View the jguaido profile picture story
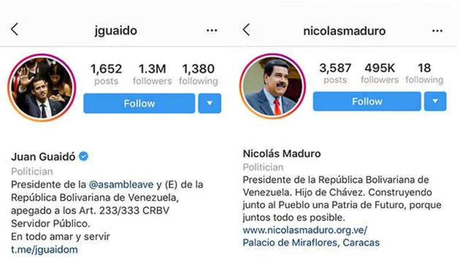Viewport: 460px width, 258px height. 41,88
